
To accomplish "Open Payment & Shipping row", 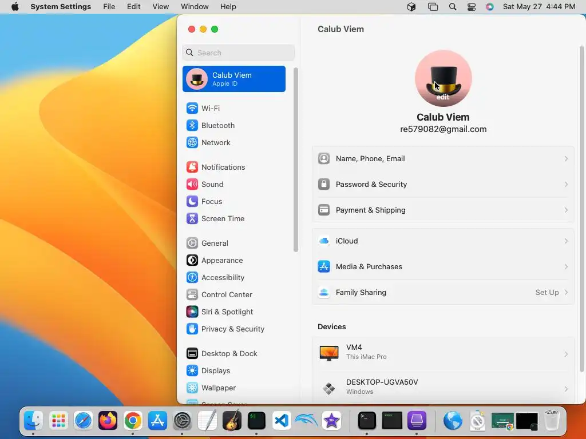I will click(x=444, y=210).
